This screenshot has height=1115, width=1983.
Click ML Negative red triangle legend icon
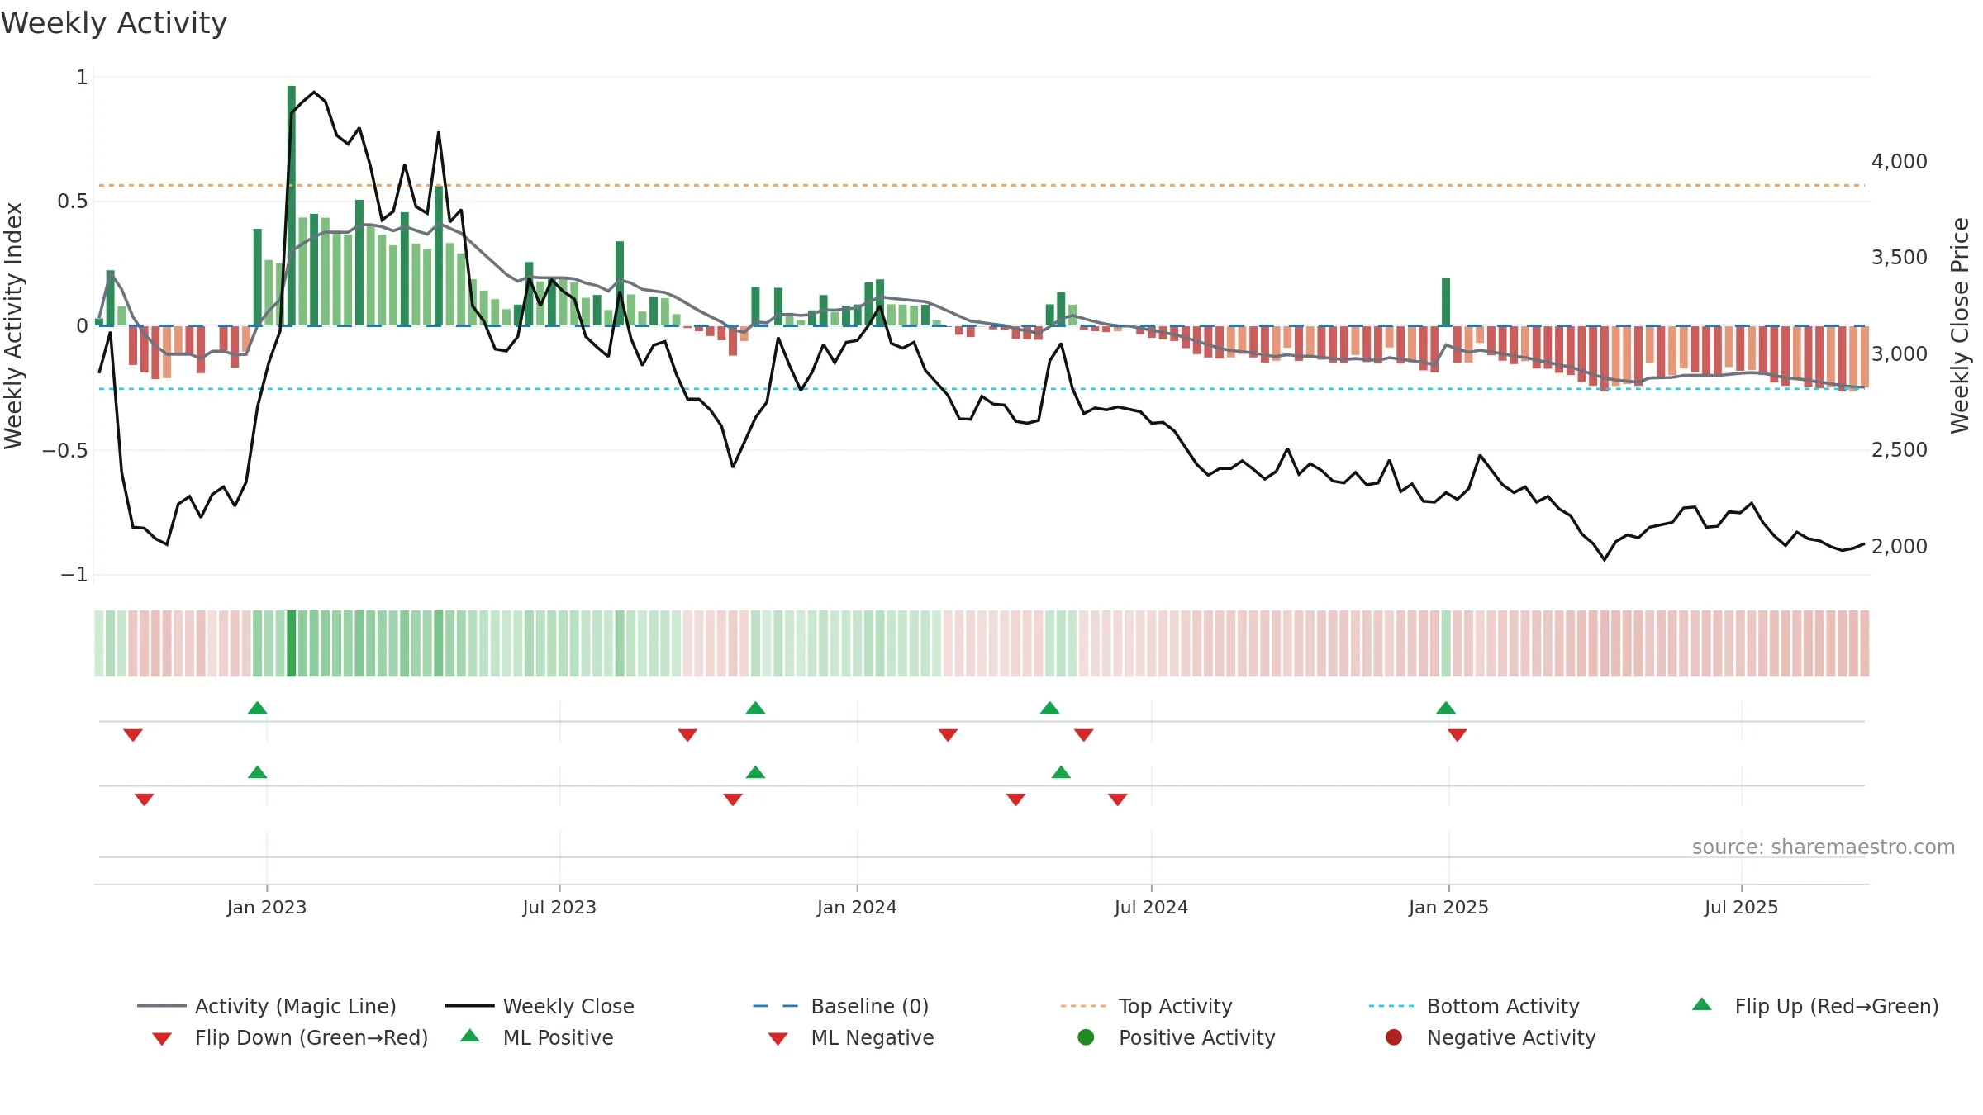pyautogui.click(x=778, y=1038)
